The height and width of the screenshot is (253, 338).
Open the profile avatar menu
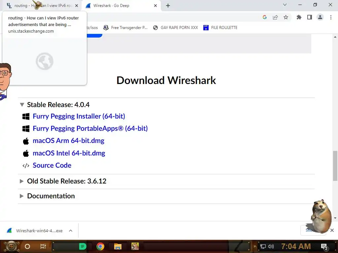(320, 17)
